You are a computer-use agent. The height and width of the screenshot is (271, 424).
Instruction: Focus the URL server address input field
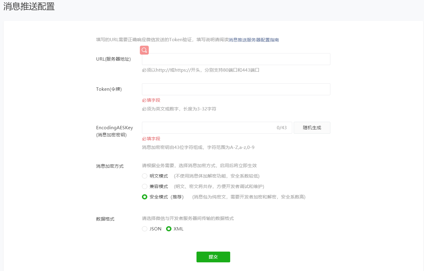[236, 59]
